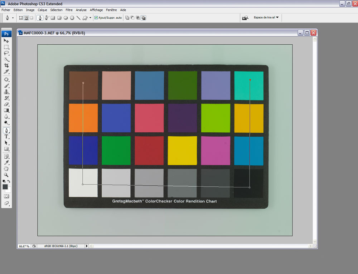Select the Rectangle shape tool in toolbox
The image size is (358, 274).
tap(6, 149)
